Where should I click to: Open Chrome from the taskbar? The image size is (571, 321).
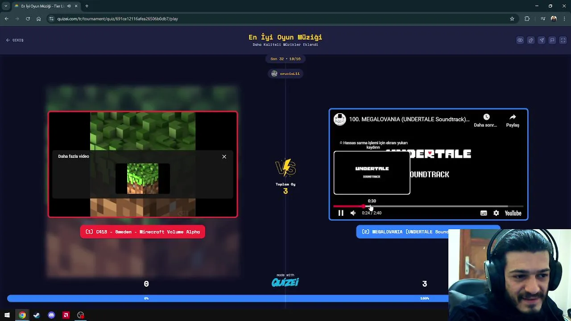(22, 315)
